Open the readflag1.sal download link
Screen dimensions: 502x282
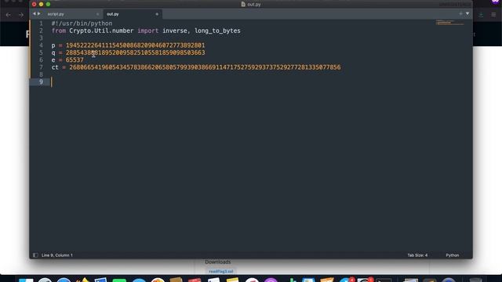[x=221, y=272]
